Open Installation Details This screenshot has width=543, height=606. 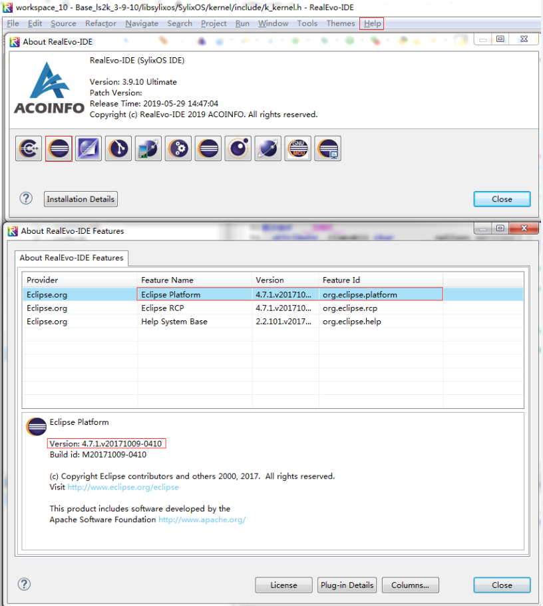point(81,199)
